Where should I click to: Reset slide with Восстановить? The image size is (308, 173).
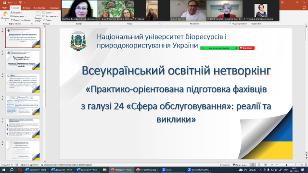(x=50, y=16)
